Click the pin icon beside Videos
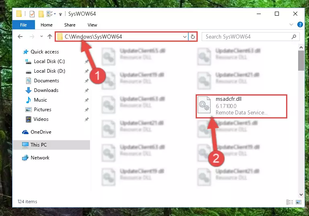The height and width of the screenshot is (216, 309). coord(86,119)
